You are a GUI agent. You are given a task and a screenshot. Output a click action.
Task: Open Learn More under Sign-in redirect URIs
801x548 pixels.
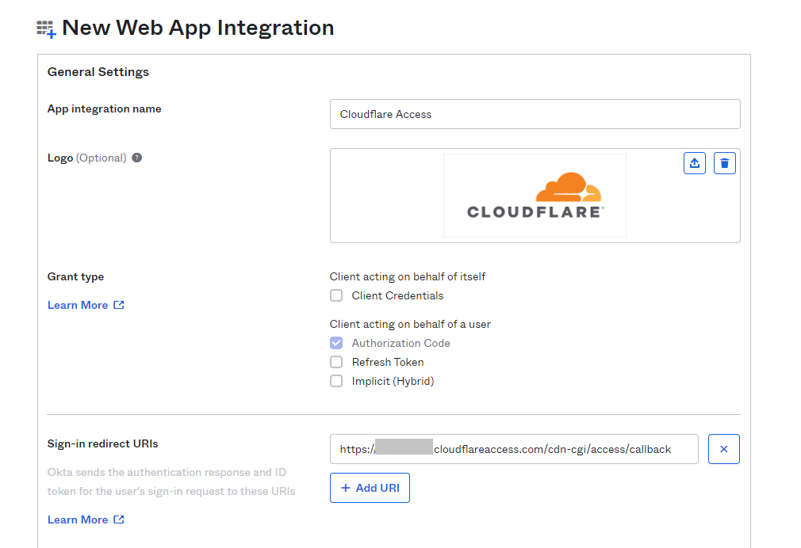tap(86, 519)
